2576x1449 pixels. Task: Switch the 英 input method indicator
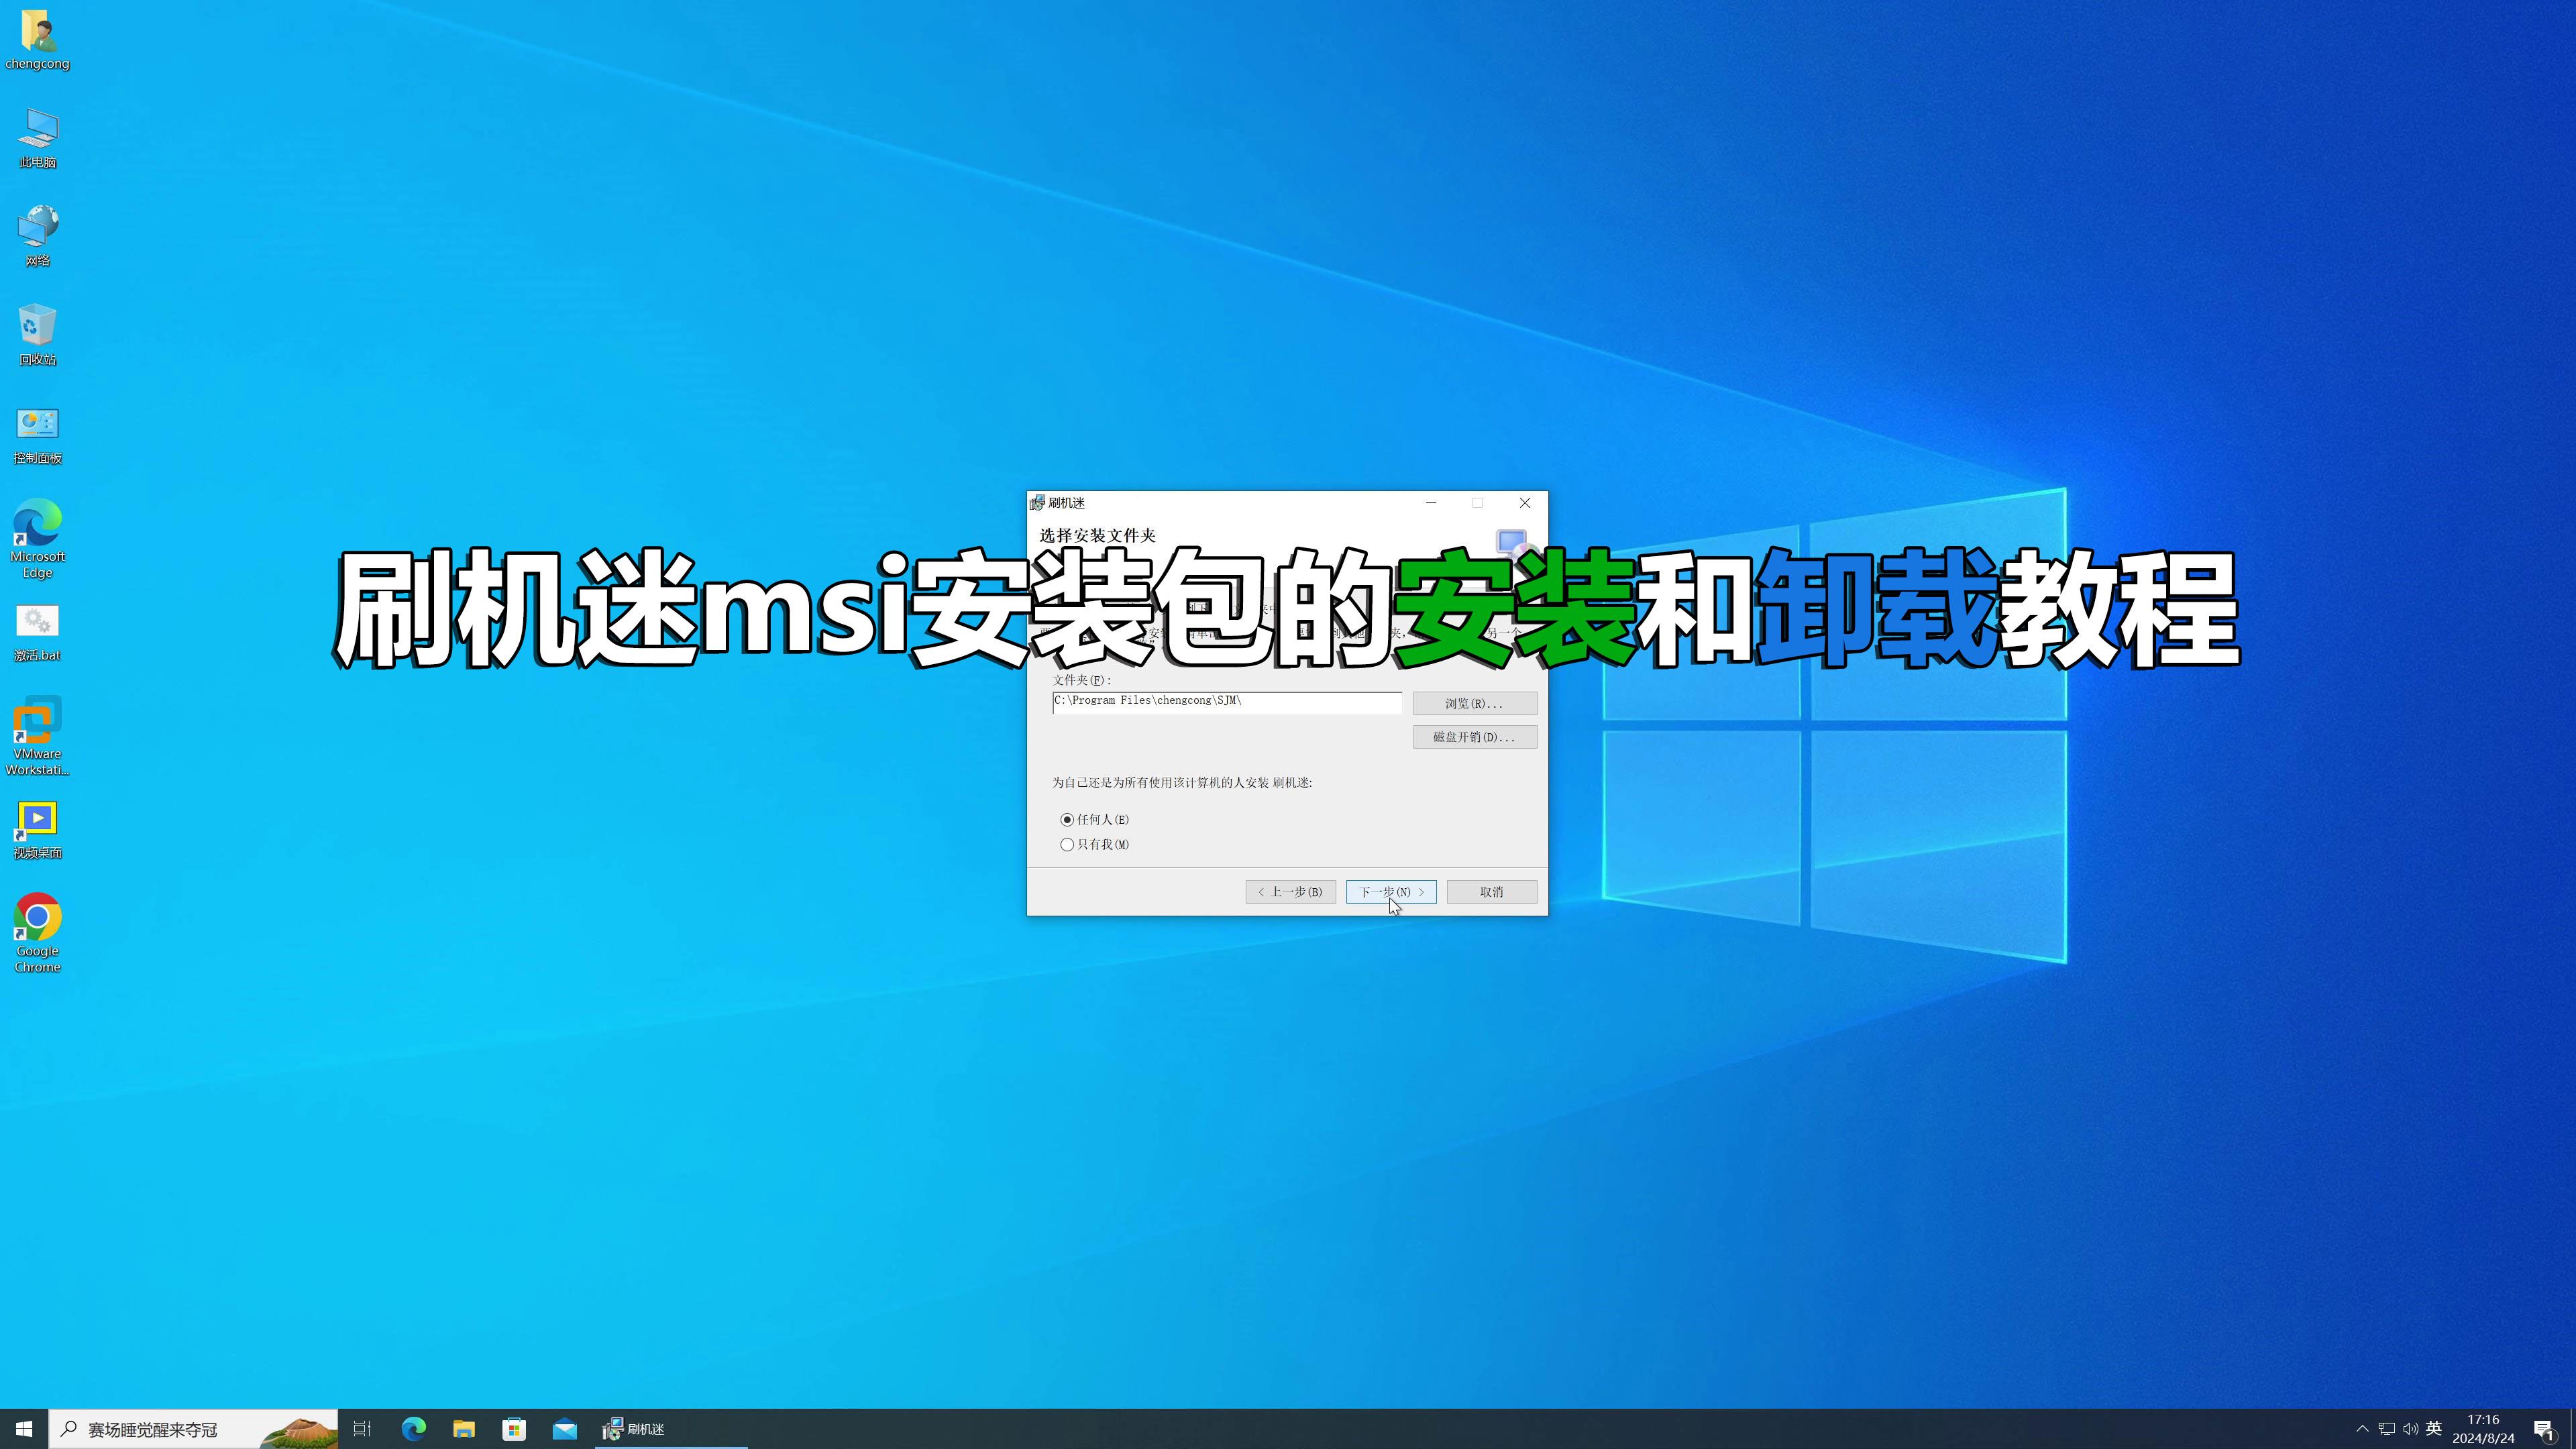(2434, 1429)
